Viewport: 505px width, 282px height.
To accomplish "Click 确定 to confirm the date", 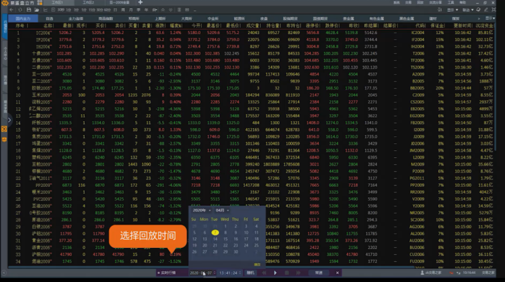I will point(258,264).
